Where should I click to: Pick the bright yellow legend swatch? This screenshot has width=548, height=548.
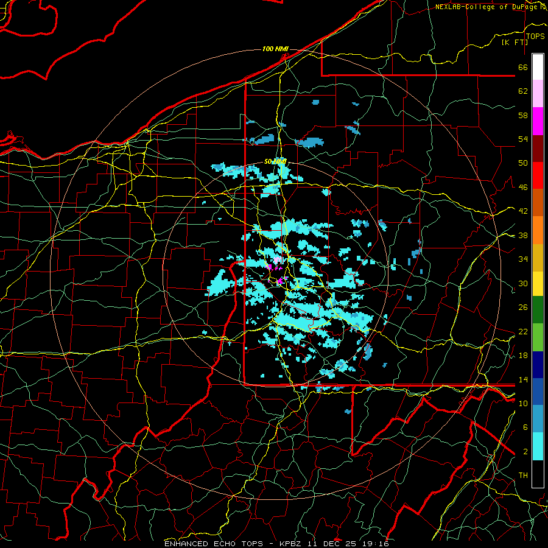[538, 284]
